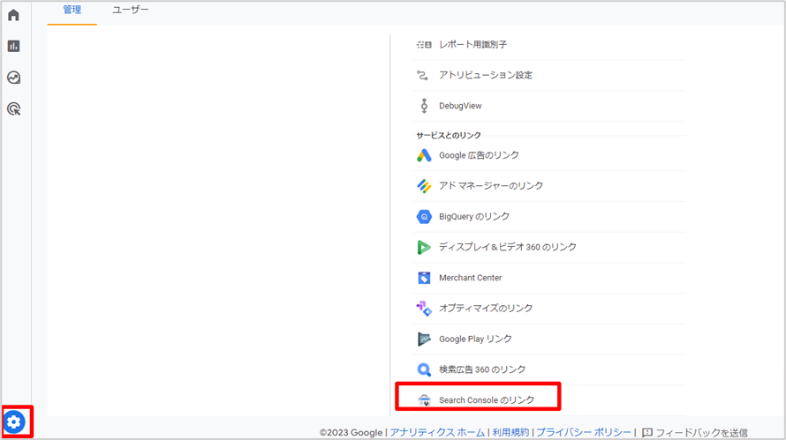This screenshot has width=786, height=440.
Task: Click the DebugView icon
Action: coord(424,106)
